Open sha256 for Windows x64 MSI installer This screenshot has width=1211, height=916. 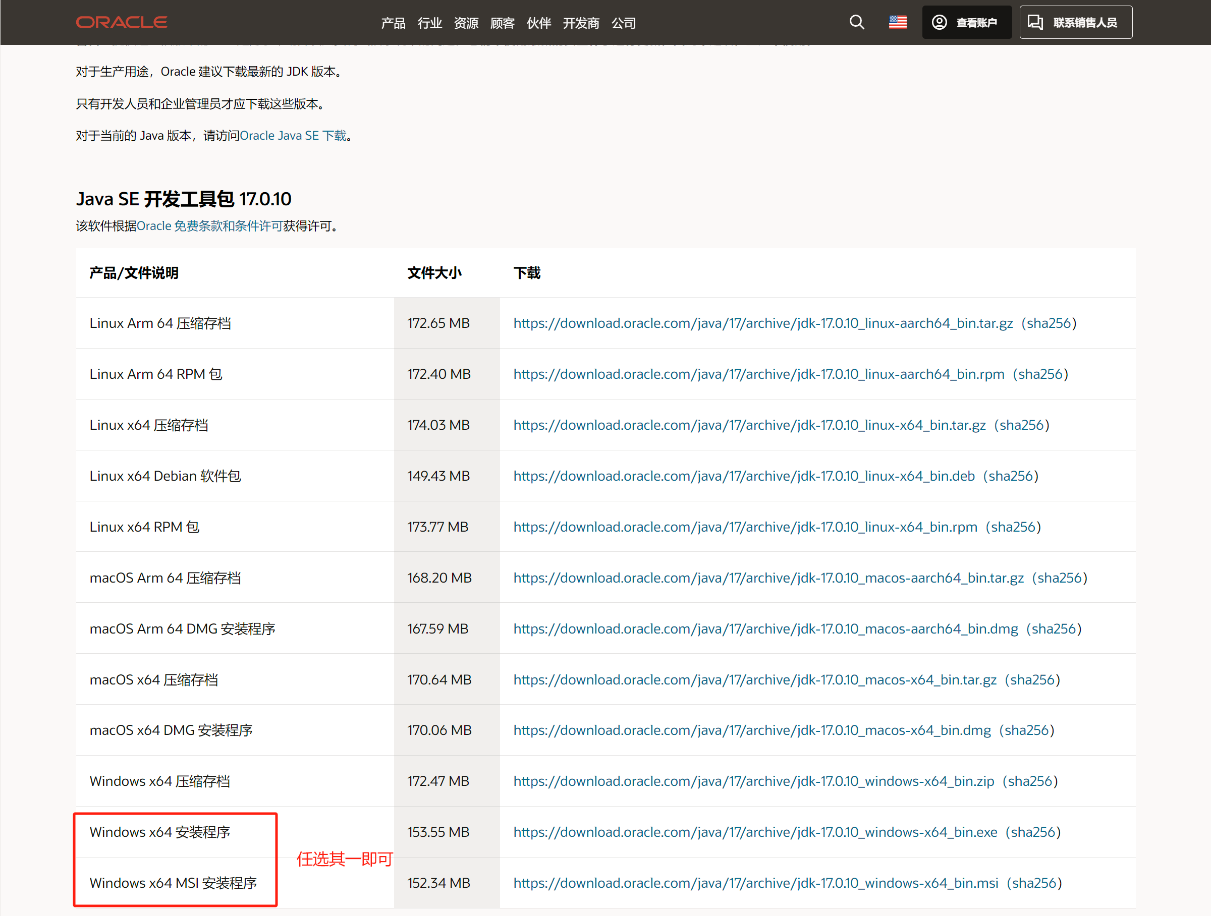pyautogui.click(x=1033, y=883)
